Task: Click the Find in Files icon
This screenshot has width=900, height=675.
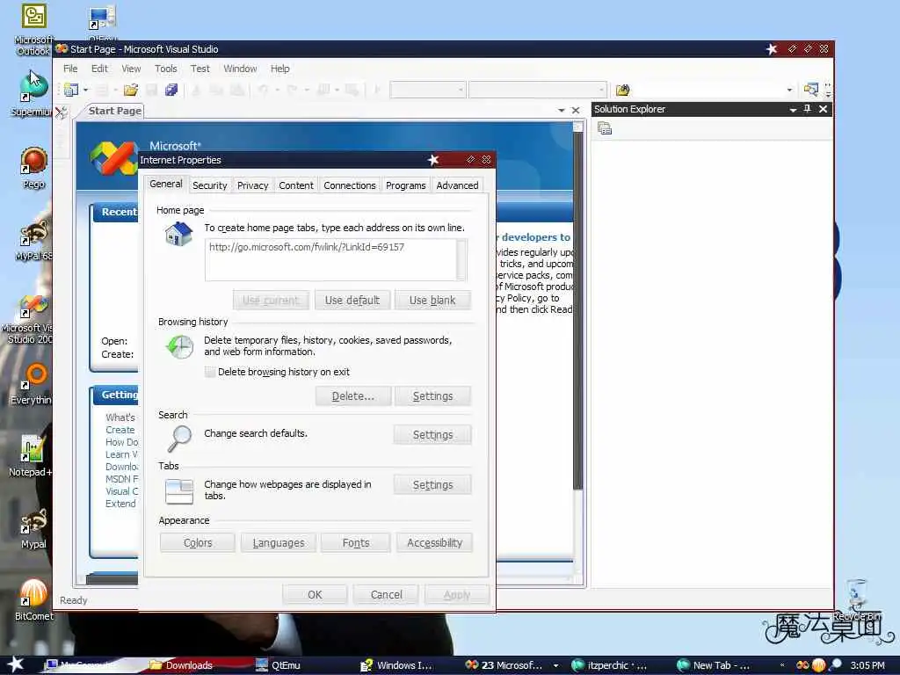Action: coord(622,90)
